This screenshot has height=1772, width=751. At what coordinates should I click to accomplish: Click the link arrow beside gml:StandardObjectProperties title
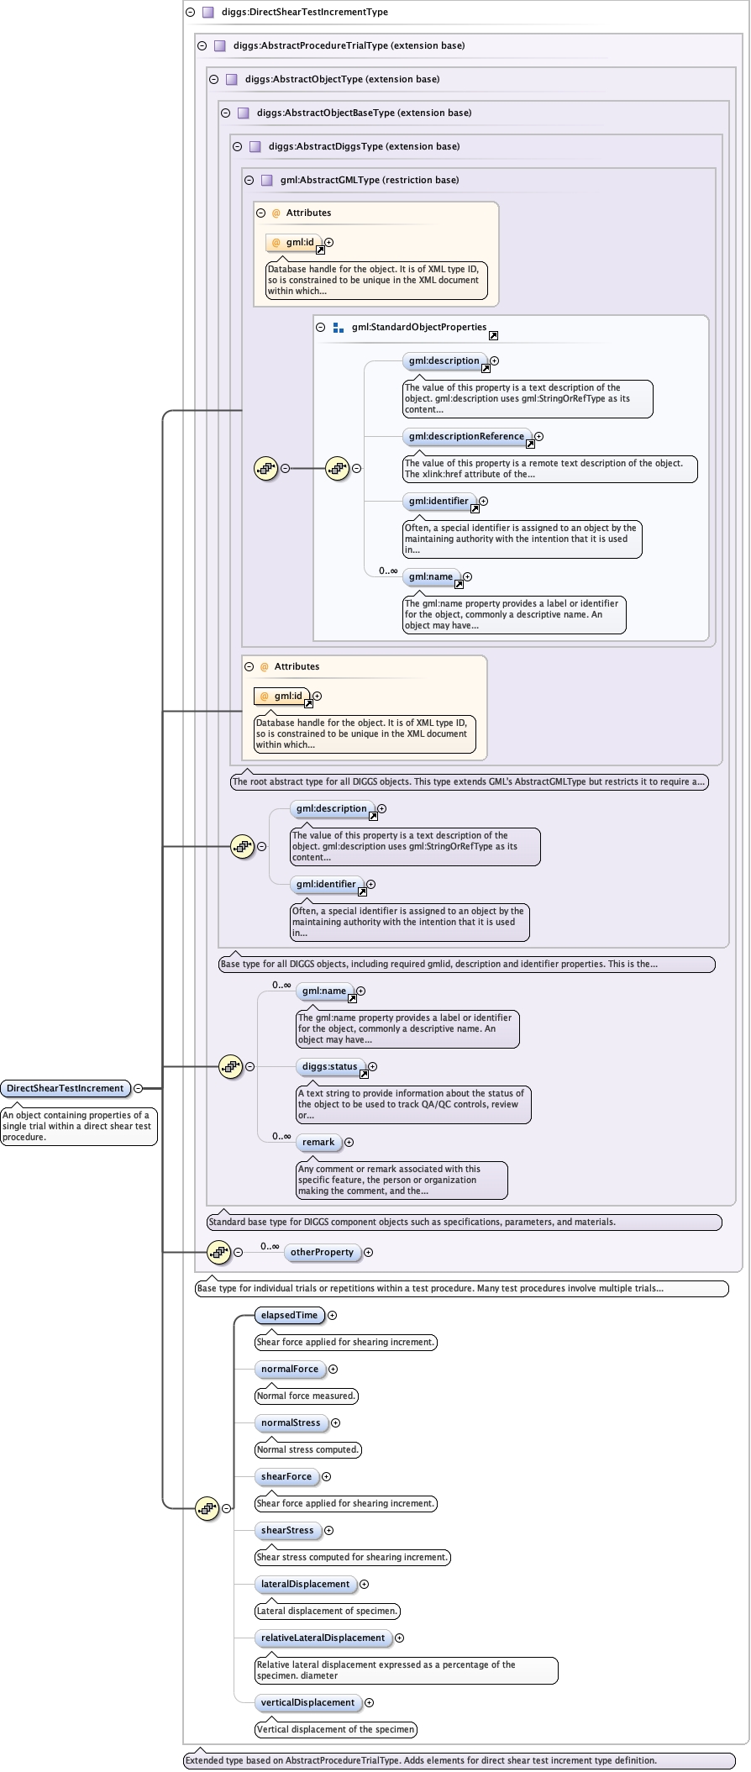493,336
